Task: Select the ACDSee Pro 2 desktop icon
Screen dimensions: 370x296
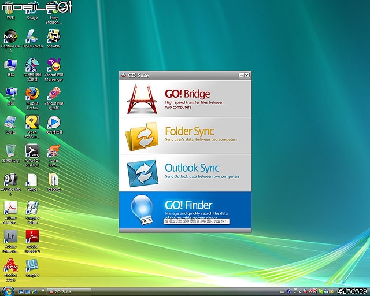Action: pos(10,184)
